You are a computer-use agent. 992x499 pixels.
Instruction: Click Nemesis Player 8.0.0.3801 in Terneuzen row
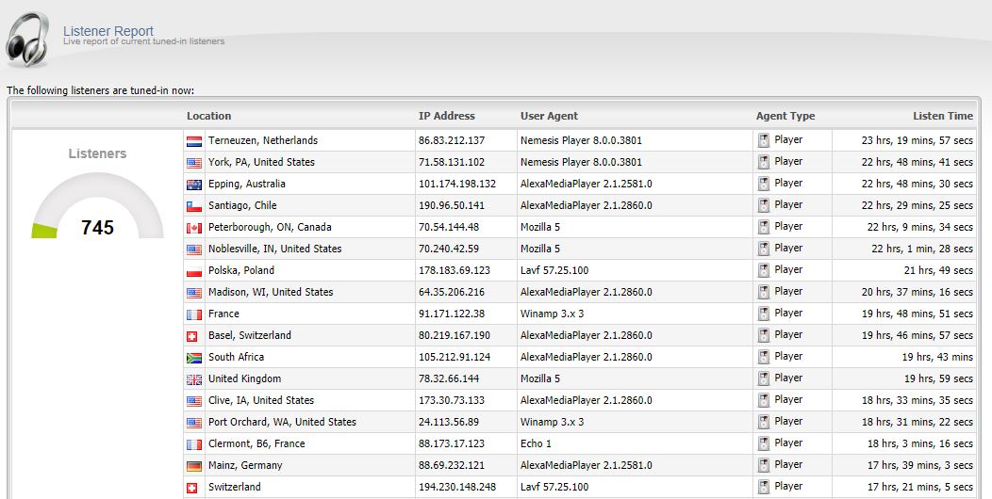(x=581, y=140)
